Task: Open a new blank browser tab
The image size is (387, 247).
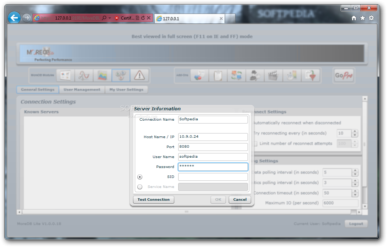Action: pyautogui.click(x=230, y=19)
